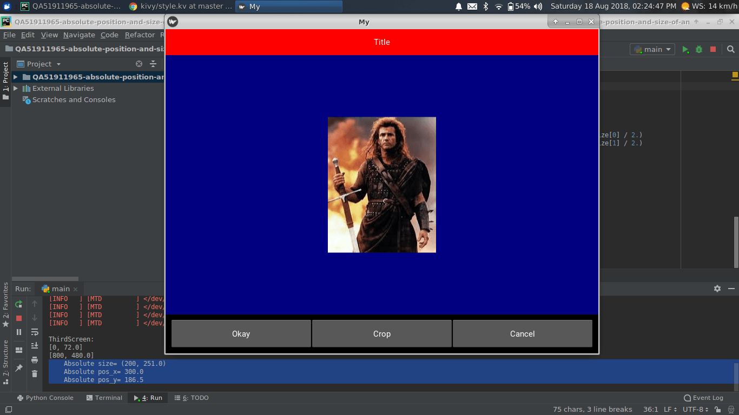Screen dimensions: 739x415
Task: Open the Navigate menu
Action: [79, 35]
